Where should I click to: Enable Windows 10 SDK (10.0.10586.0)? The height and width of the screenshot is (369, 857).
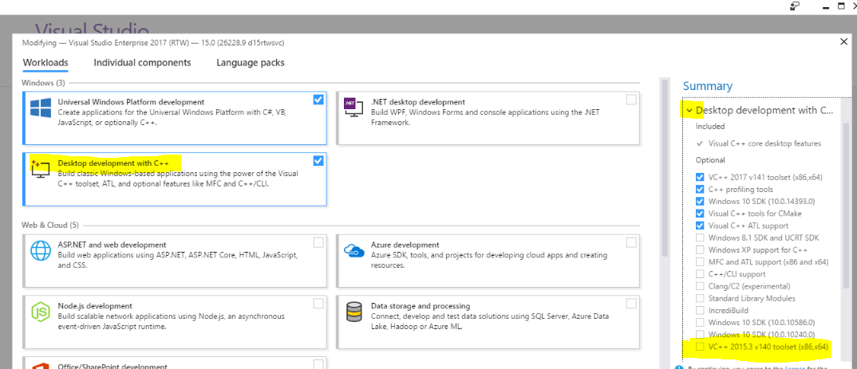(x=700, y=323)
